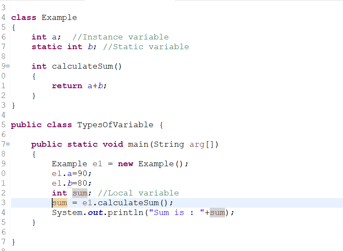Select the static keyword on line 7

47,47
